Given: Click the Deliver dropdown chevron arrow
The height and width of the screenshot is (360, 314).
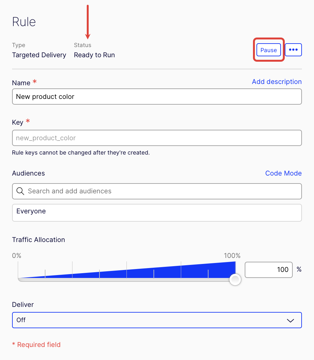Looking at the screenshot, I should coord(290,321).
